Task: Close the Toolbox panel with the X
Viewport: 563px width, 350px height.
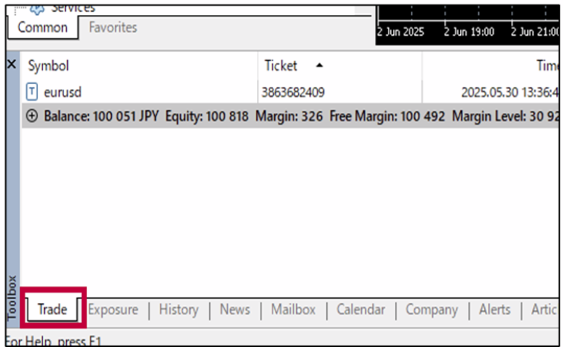Action: (11, 66)
